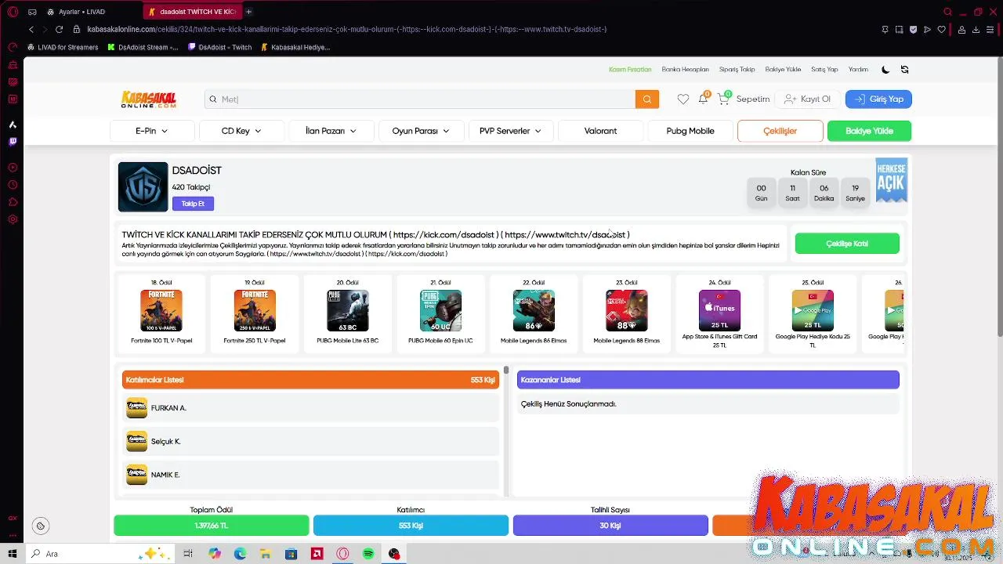Expand the İlan Pazarı dropdown

pos(331,131)
